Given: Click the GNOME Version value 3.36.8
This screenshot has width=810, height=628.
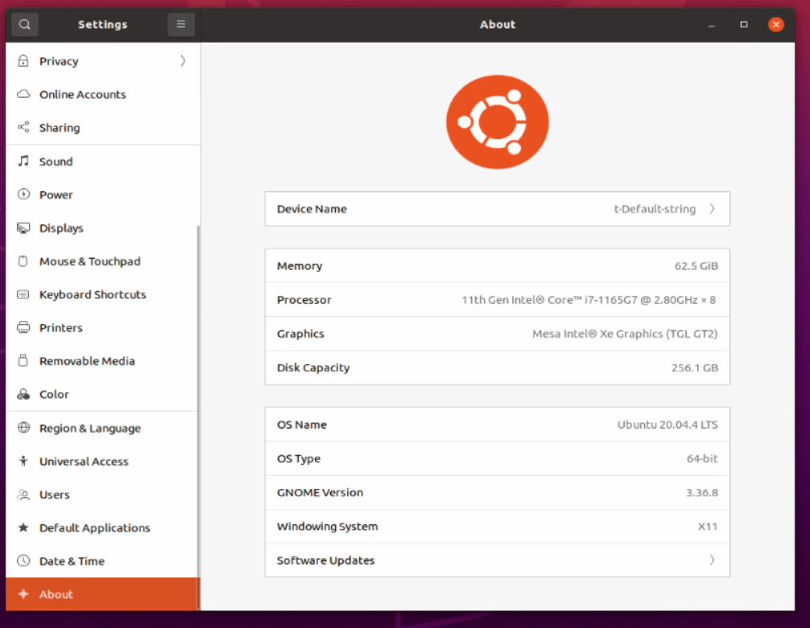Looking at the screenshot, I should (701, 492).
